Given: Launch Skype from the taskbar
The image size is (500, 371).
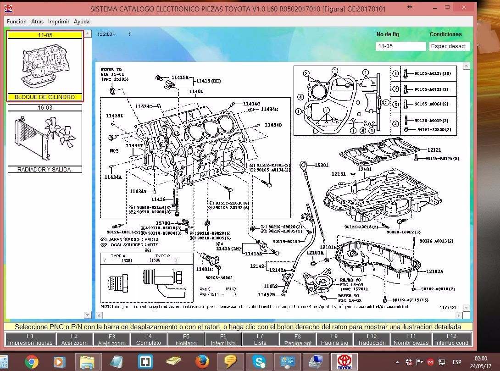Looking at the screenshot, I should click(259, 362).
